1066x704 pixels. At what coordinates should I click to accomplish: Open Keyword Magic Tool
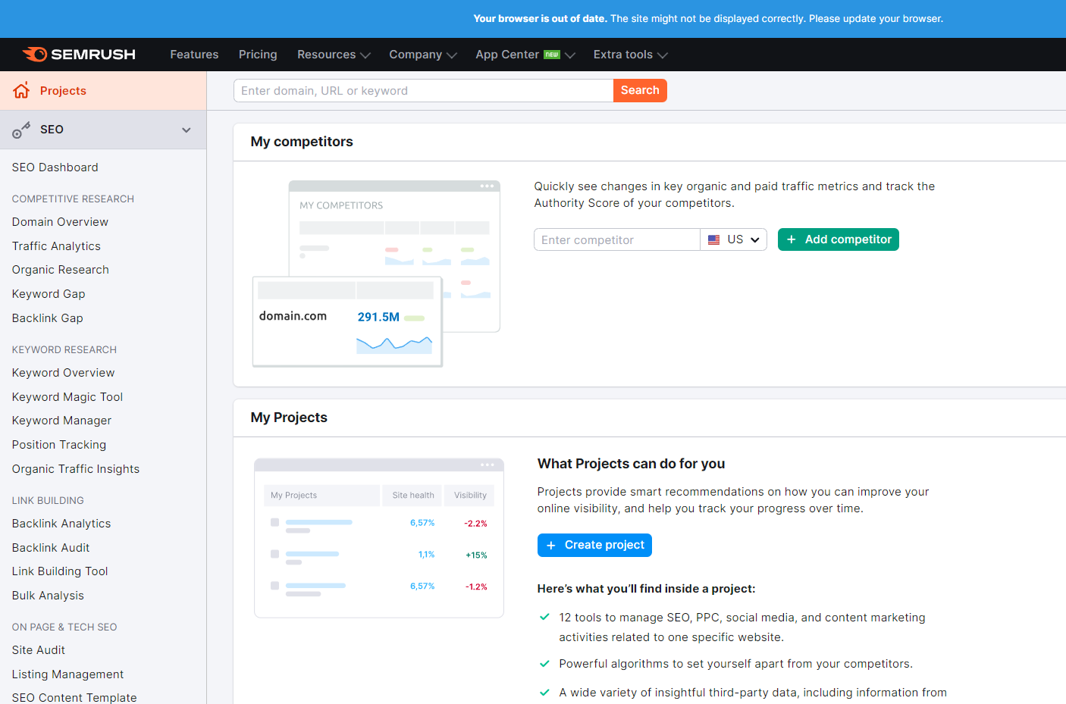pyautogui.click(x=67, y=397)
